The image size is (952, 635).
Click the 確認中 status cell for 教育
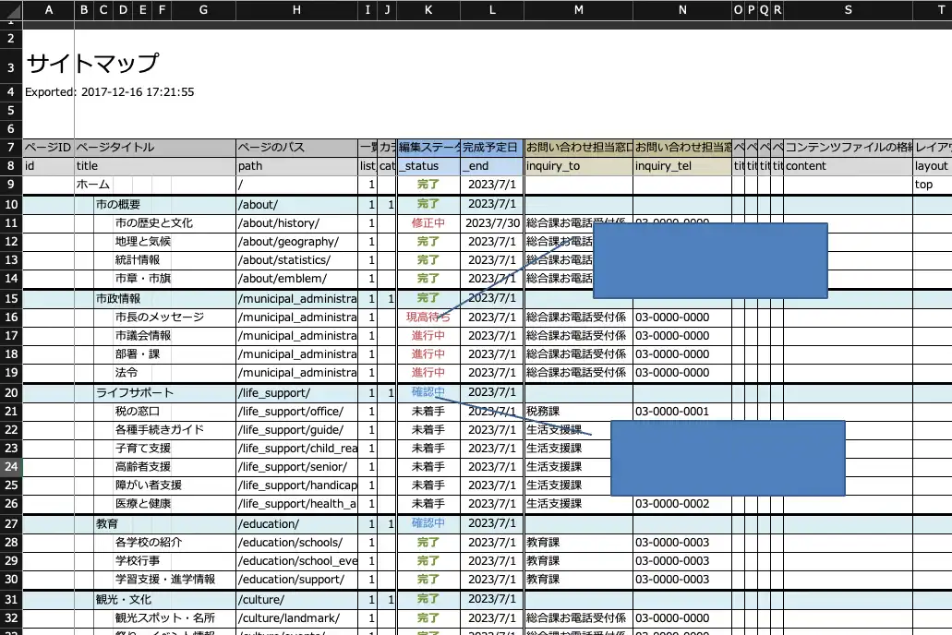click(x=428, y=523)
